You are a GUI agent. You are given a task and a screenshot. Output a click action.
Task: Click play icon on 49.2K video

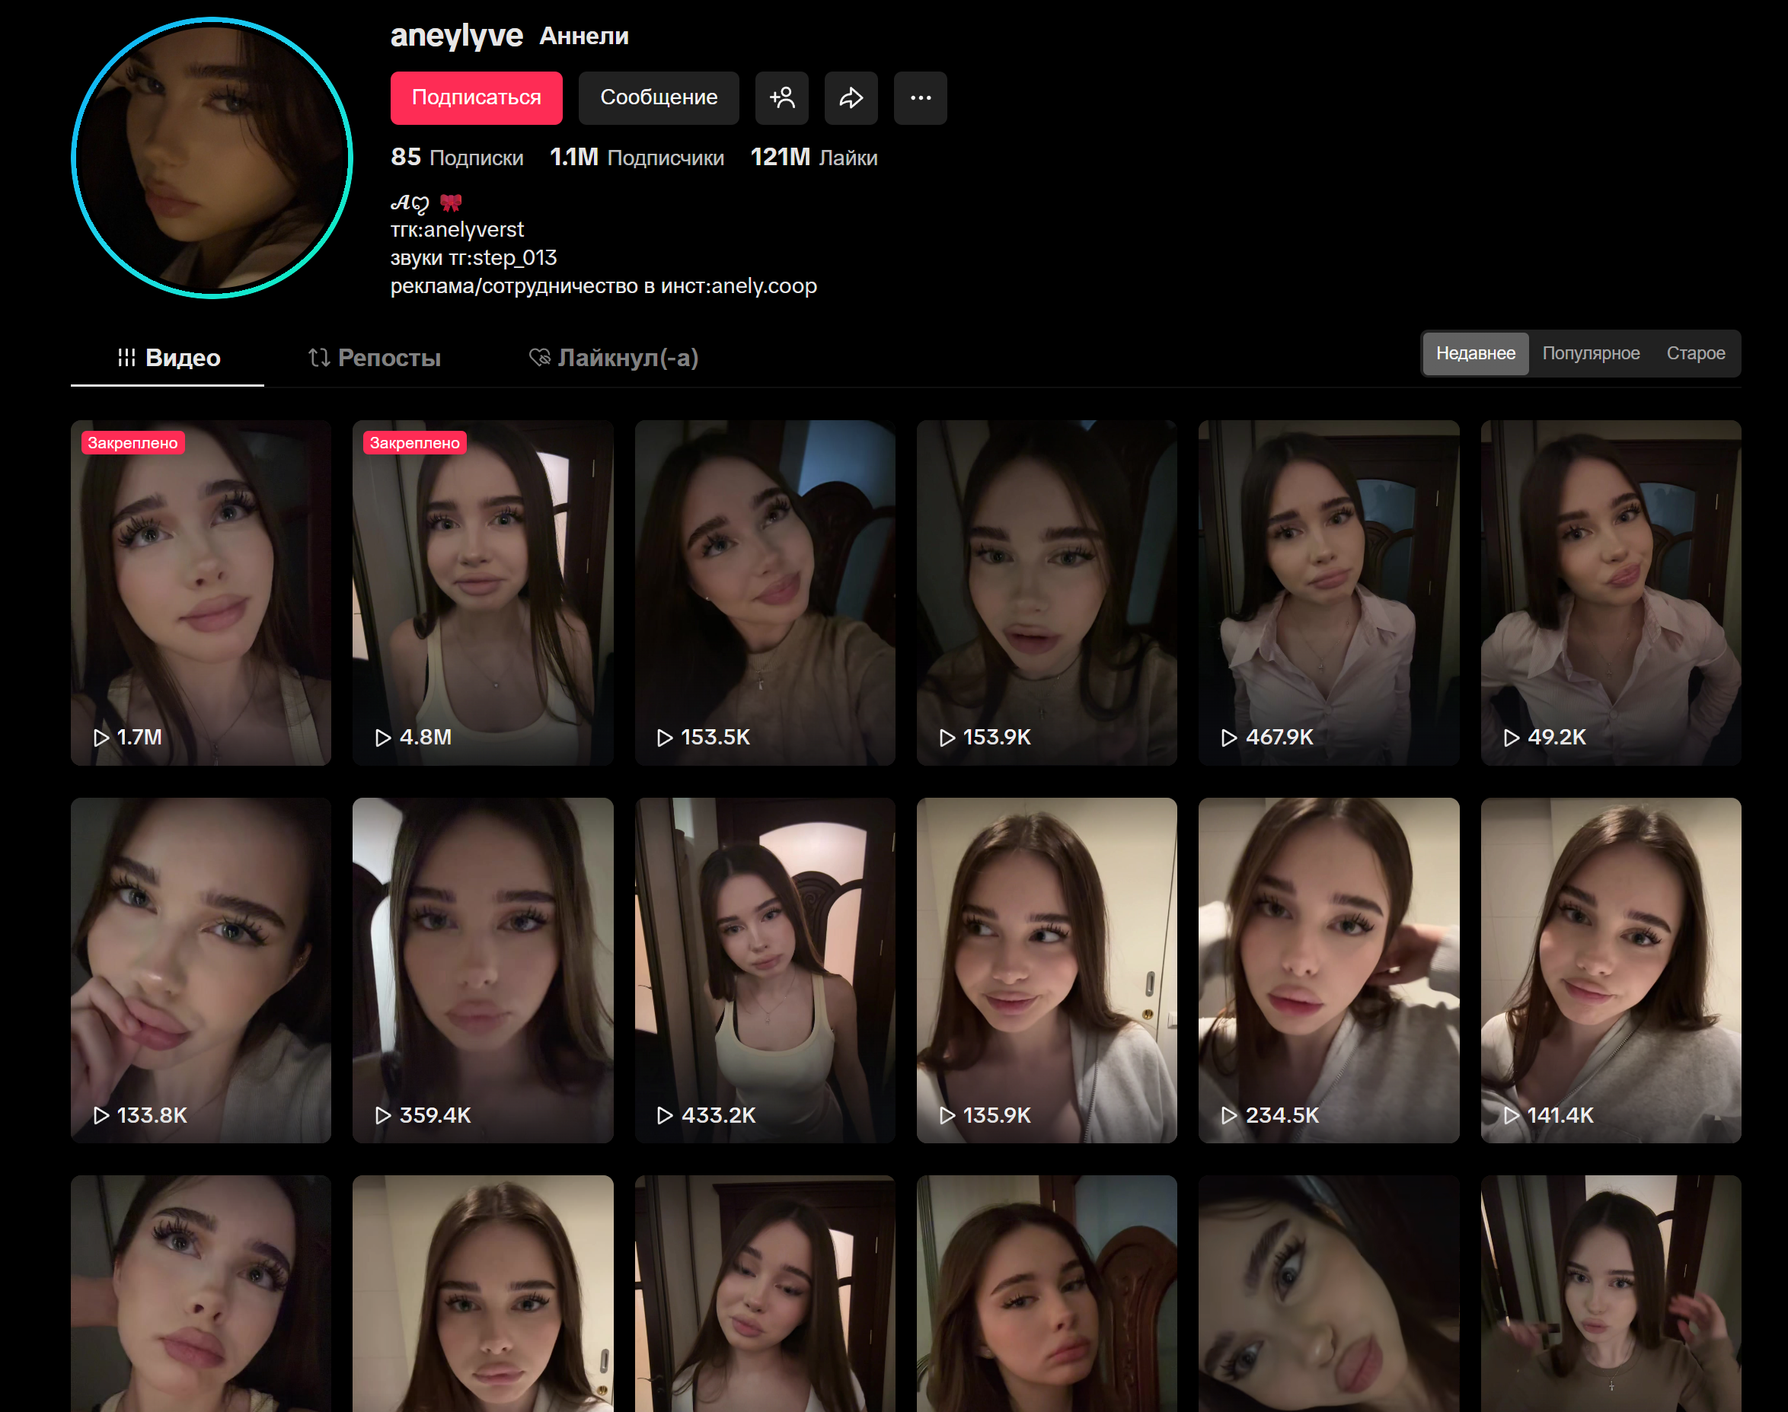point(1511,738)
